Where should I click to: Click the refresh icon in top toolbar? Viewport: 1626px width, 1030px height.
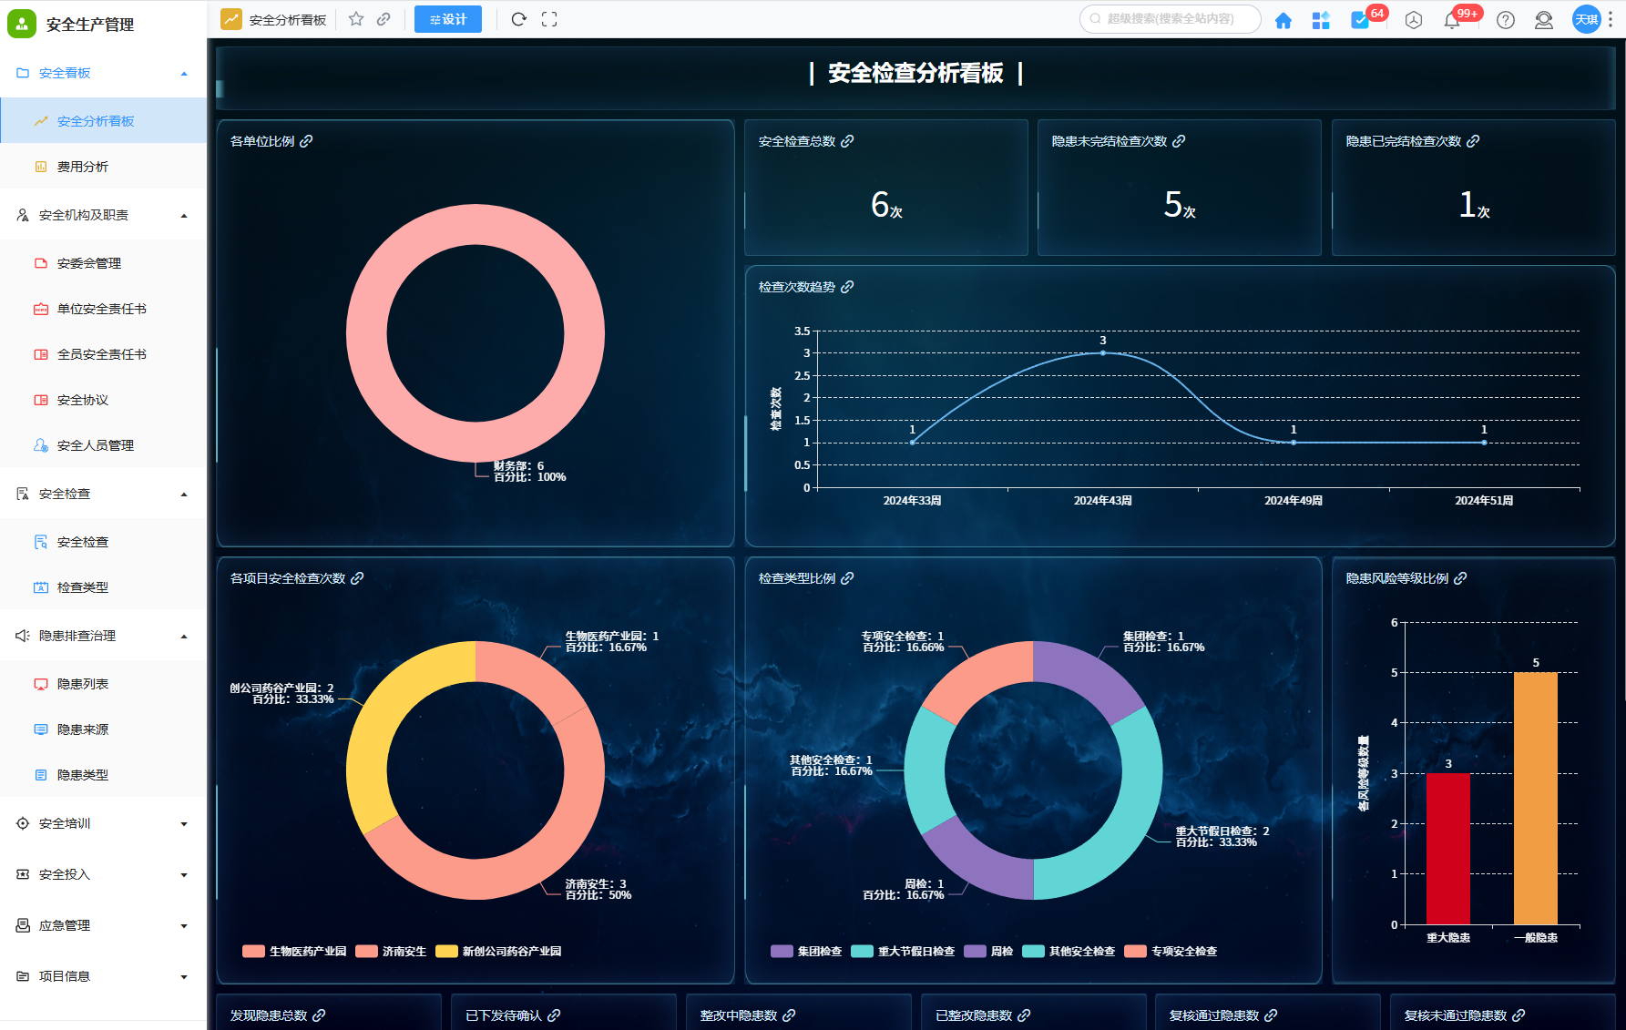tap(518, 19)
